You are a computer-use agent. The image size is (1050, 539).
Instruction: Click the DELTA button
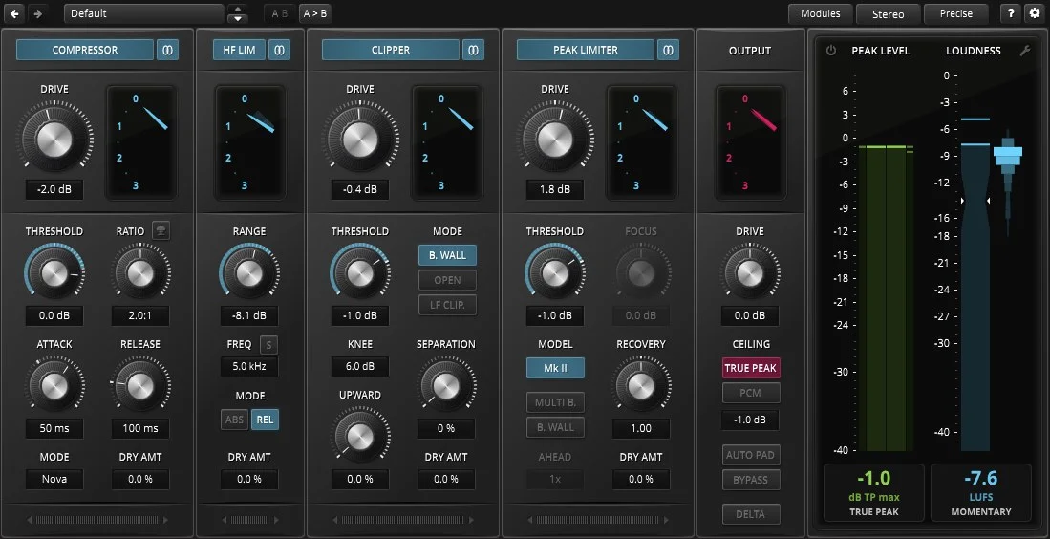(751, 514)
